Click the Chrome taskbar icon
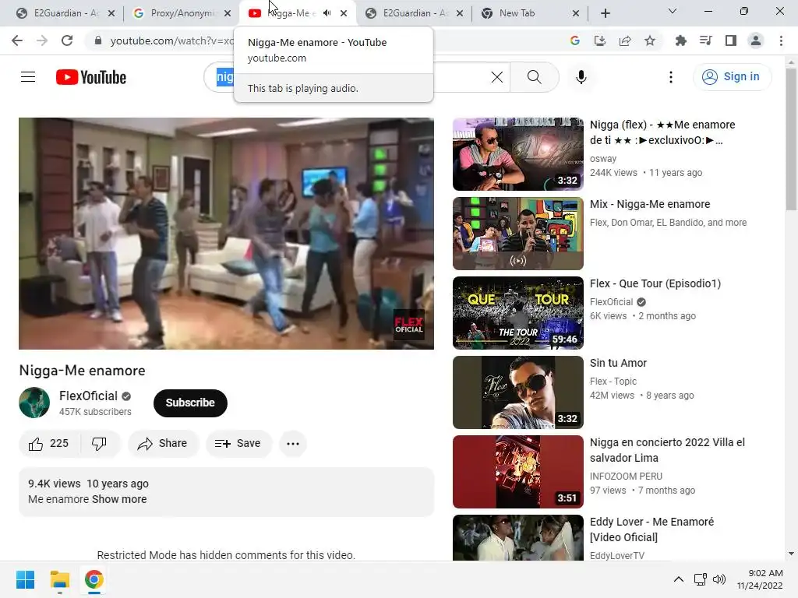The width and height of the screenshot is (798, 598). [x=94, y=579]
